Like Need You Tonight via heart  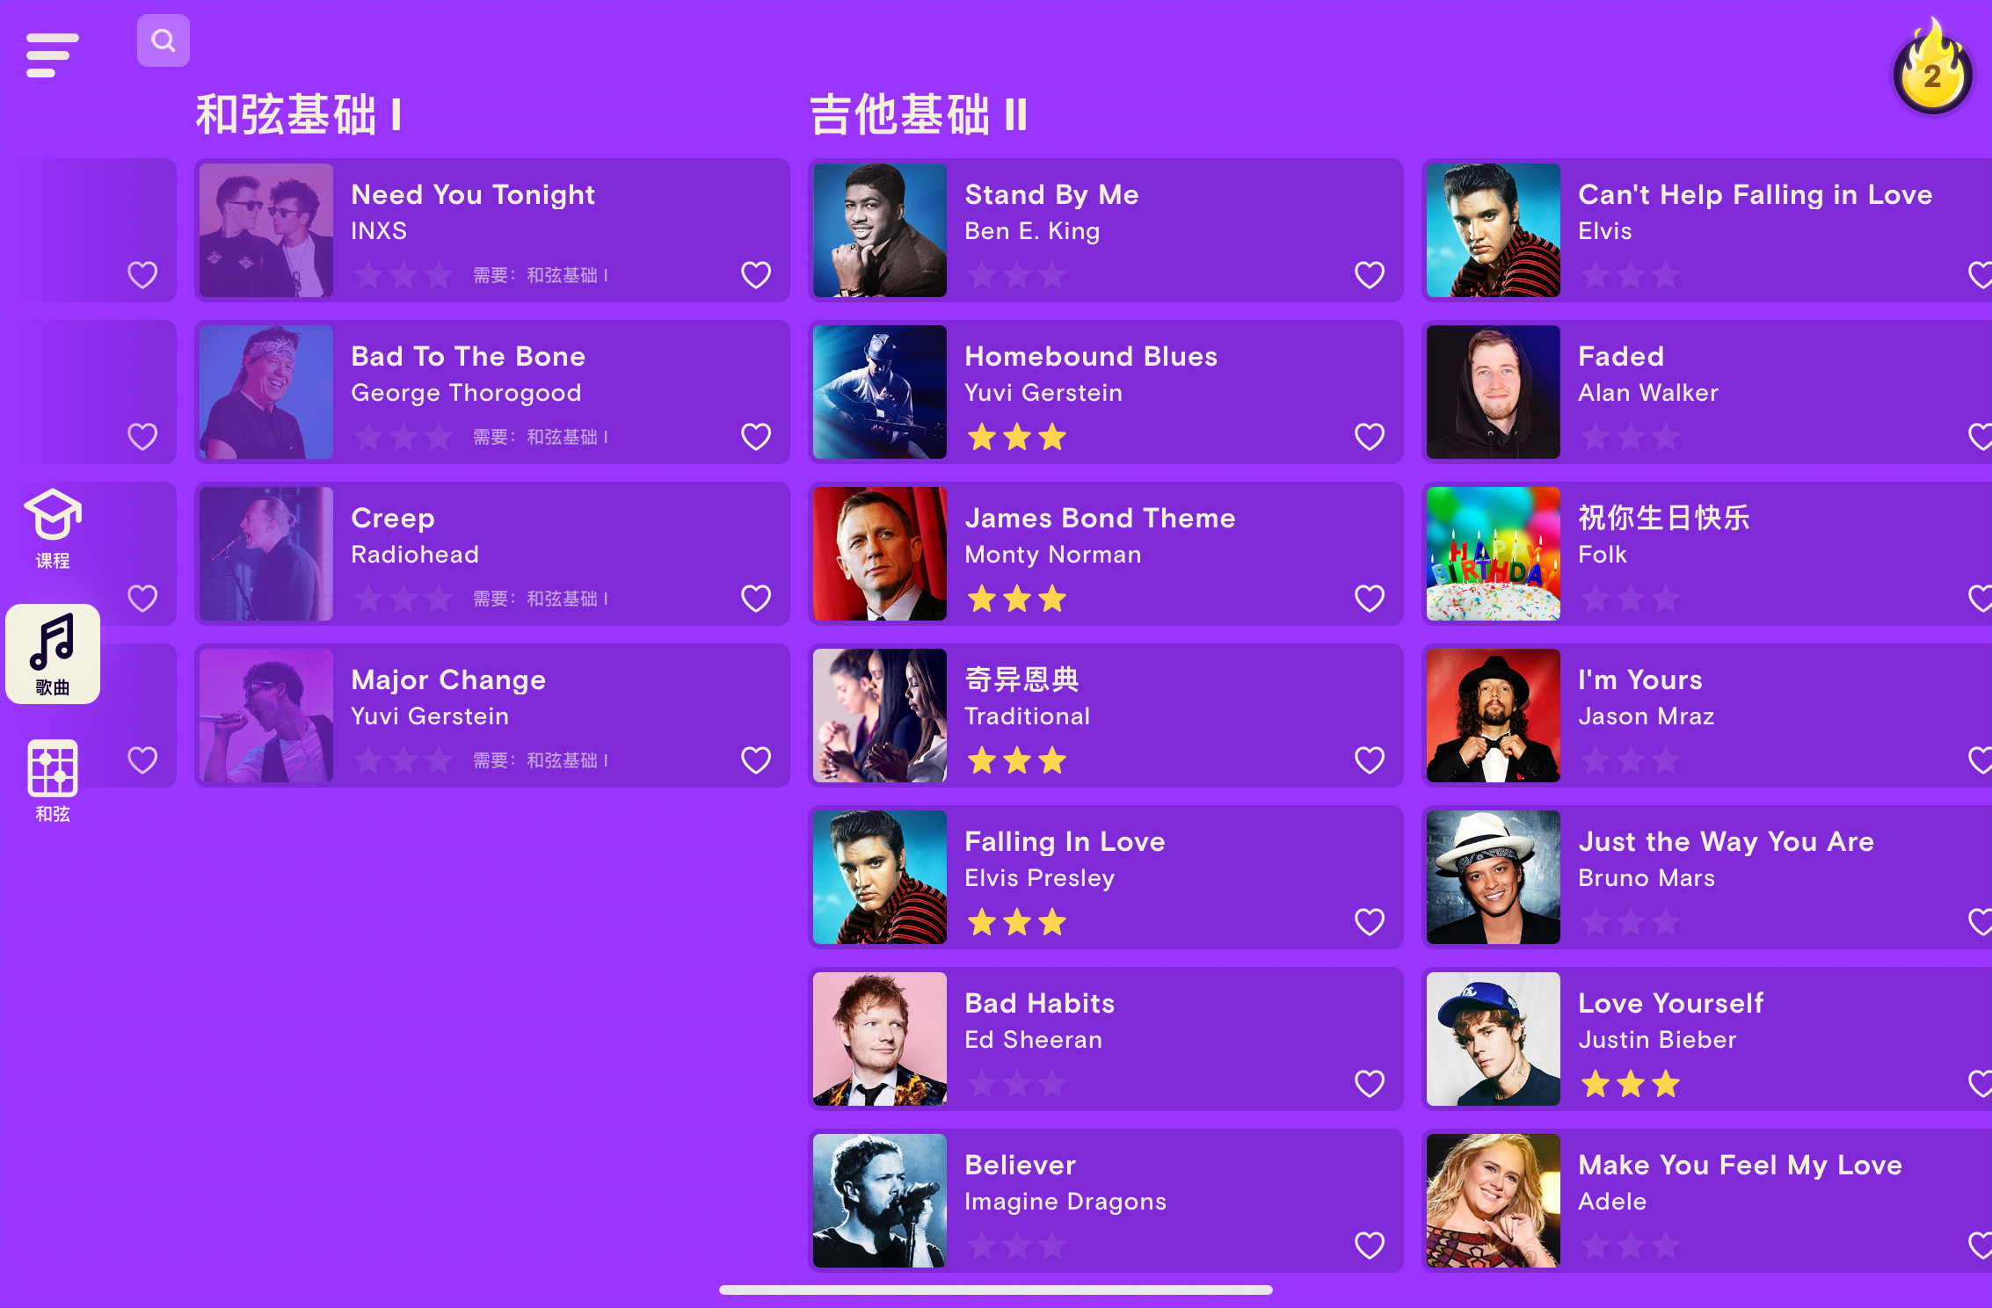(x=756, y=275)
